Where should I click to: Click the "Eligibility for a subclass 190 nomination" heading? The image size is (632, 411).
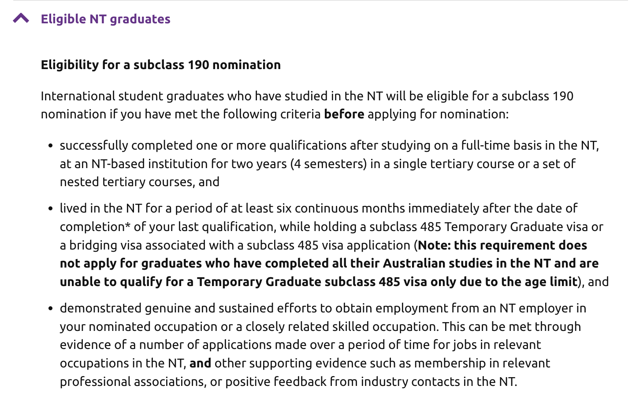pyautogui.click(x=160, y=65)
